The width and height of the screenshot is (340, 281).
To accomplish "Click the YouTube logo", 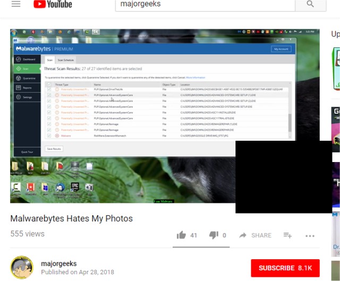I will point(53,4).
